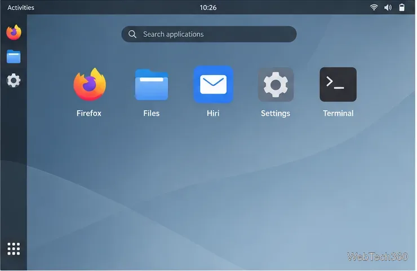Open Firefox from the application grid
Viewport: 417px width, 271px height.
90,85
